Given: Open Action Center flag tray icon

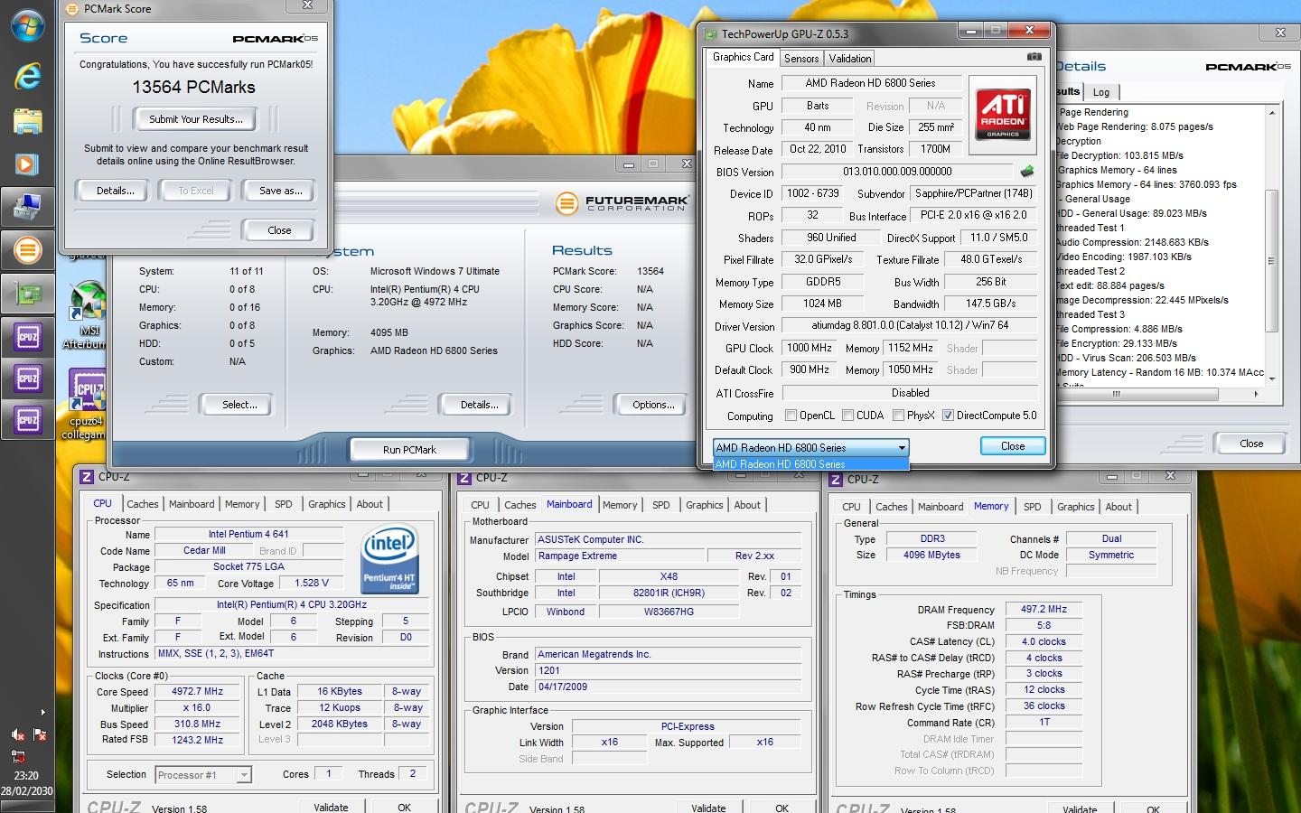Looking at the screenshot, I should pyautogui.click(x=40, y=735).
